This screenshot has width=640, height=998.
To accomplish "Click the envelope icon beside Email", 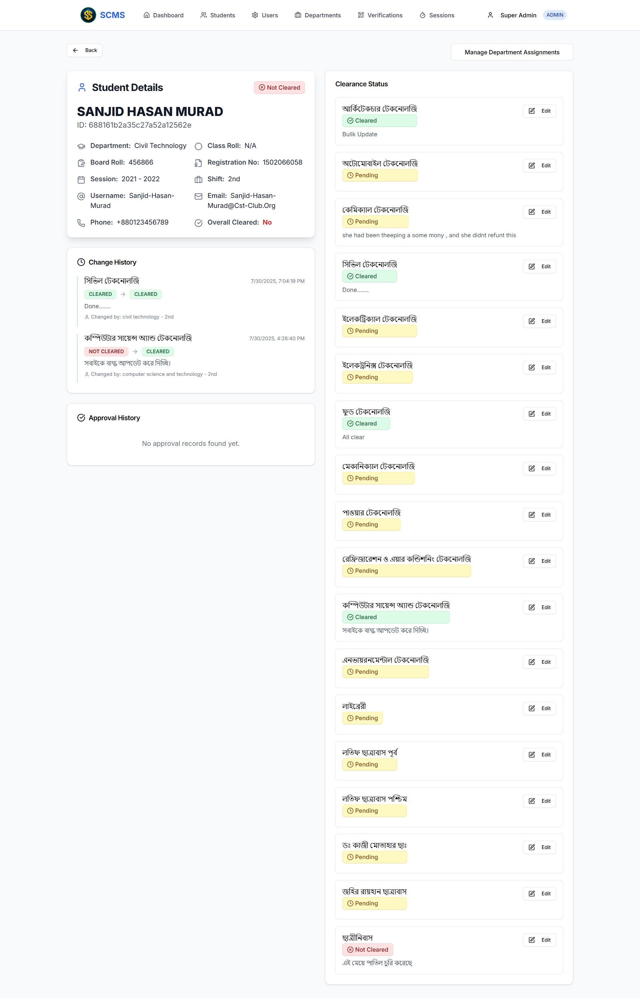I will (198, 196).
